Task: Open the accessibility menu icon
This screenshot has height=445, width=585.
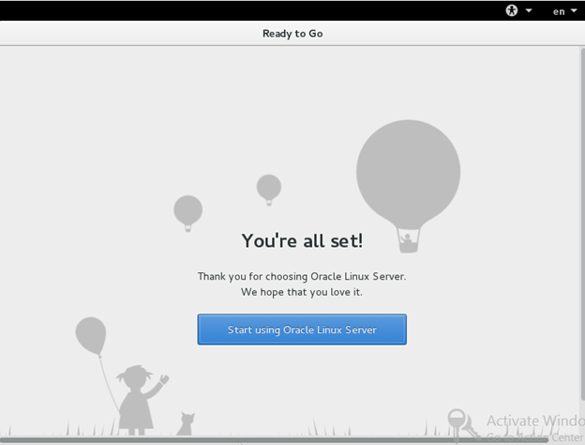Action: 512,10
